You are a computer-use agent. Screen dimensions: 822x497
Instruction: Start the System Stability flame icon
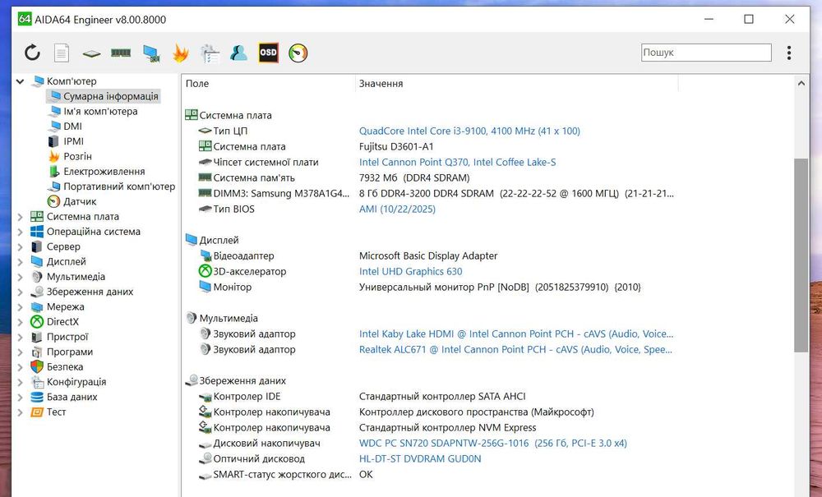tap(181, 53)
